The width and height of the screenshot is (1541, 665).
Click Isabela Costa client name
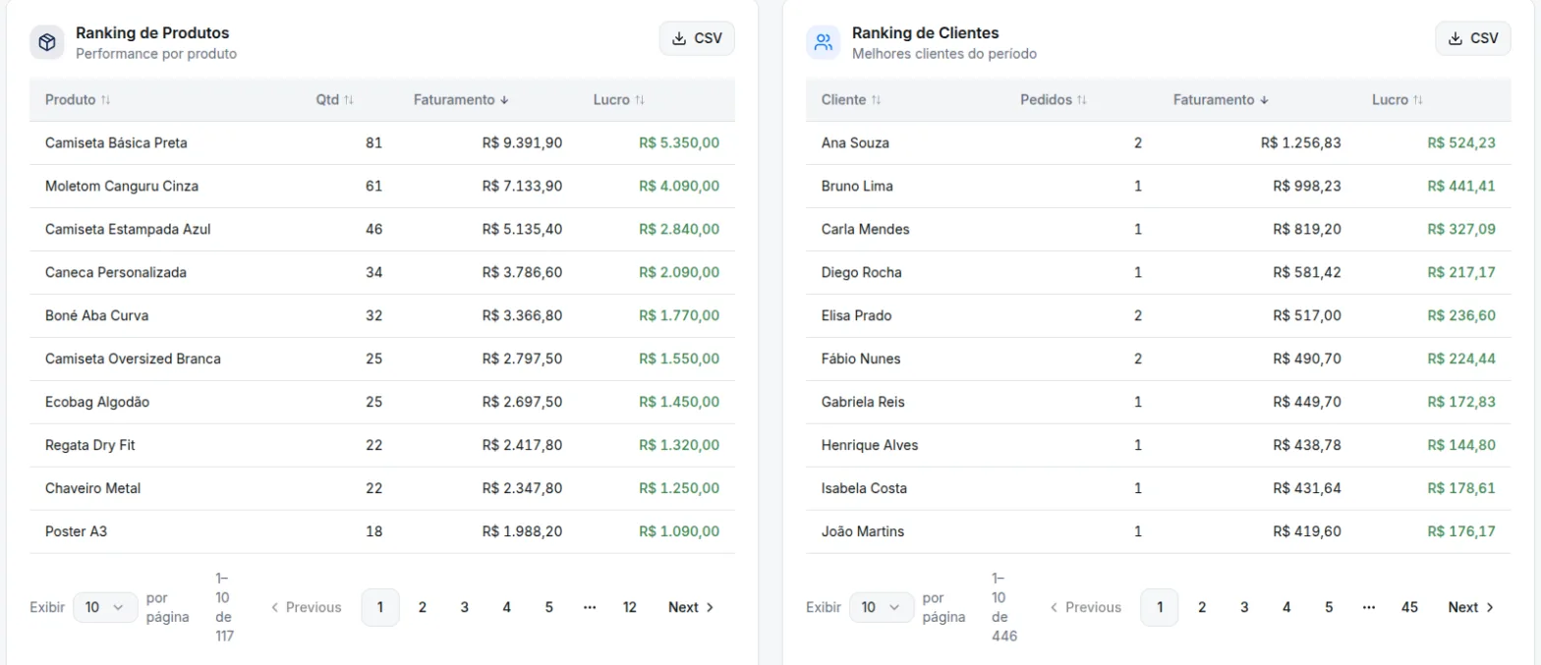(x=865, y=488)
